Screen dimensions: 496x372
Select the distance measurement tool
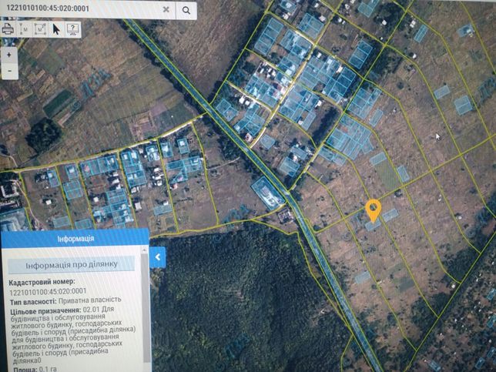click(x=24, y=29)
